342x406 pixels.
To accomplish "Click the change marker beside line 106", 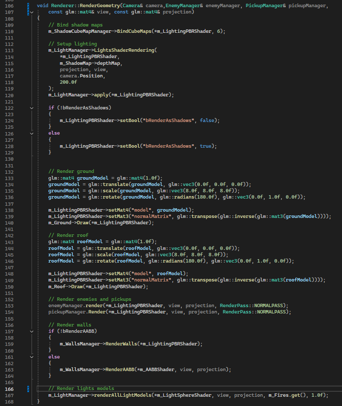I will 27,5.
